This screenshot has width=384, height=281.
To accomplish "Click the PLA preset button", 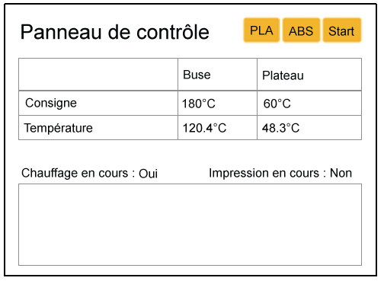I will [x=261, y=30].
